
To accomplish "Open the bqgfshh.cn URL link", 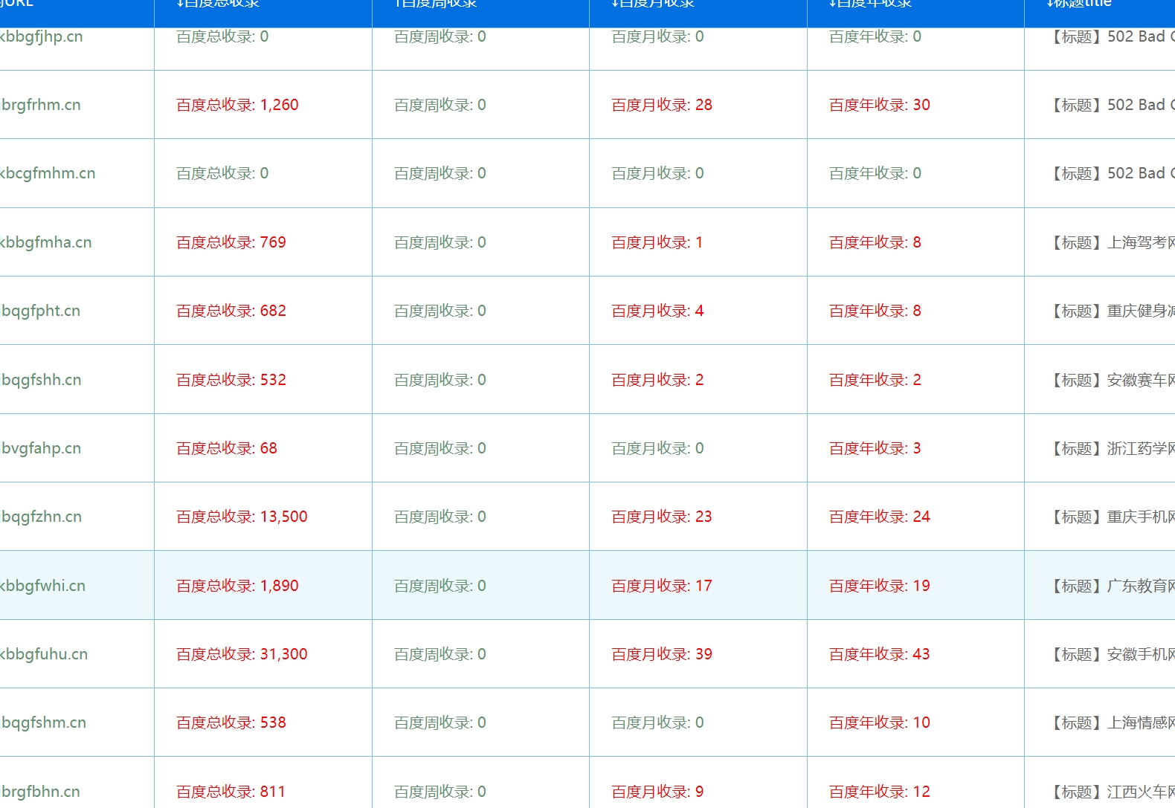I will click(x=41, y=380).
